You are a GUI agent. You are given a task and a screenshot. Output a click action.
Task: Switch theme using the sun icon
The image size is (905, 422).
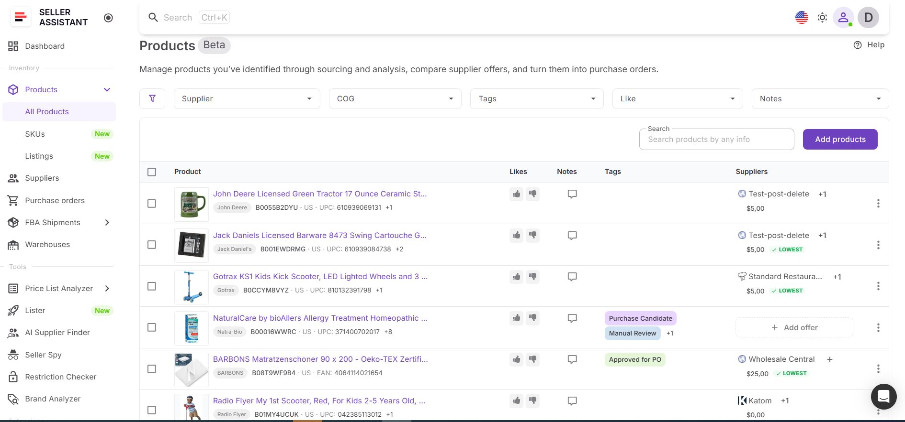coord(822,18)
